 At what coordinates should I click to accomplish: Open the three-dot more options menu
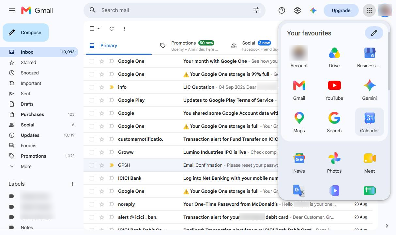(x=124, y=29)
